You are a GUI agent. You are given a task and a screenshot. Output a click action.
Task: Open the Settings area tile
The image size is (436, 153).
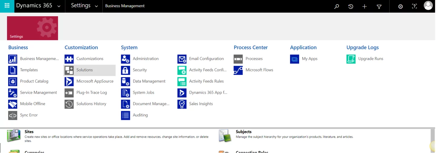click(x=32, y=28)
